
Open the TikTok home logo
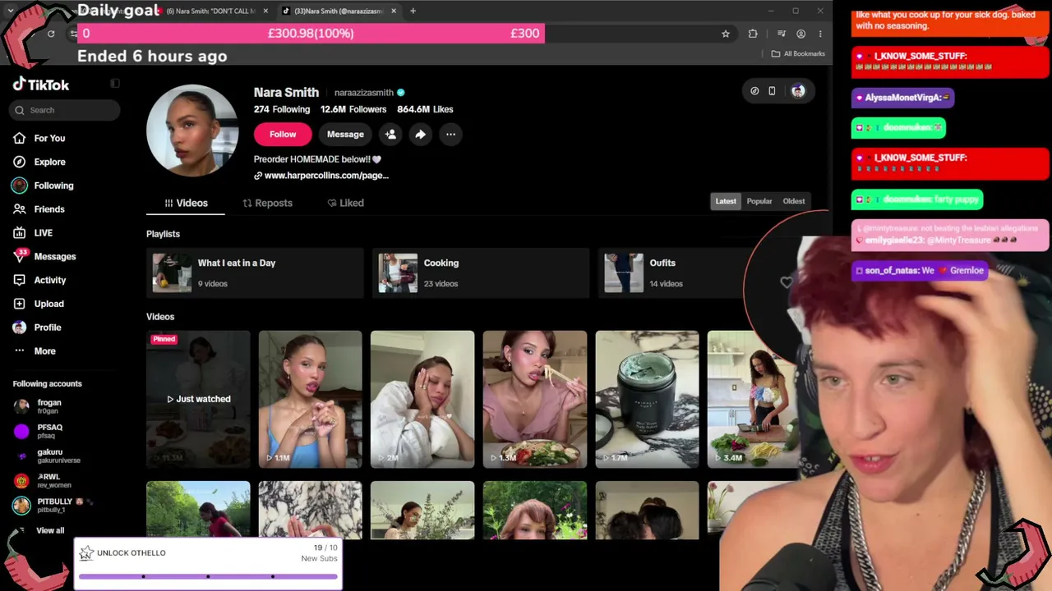pyautogui.click(x=41, y=85)
